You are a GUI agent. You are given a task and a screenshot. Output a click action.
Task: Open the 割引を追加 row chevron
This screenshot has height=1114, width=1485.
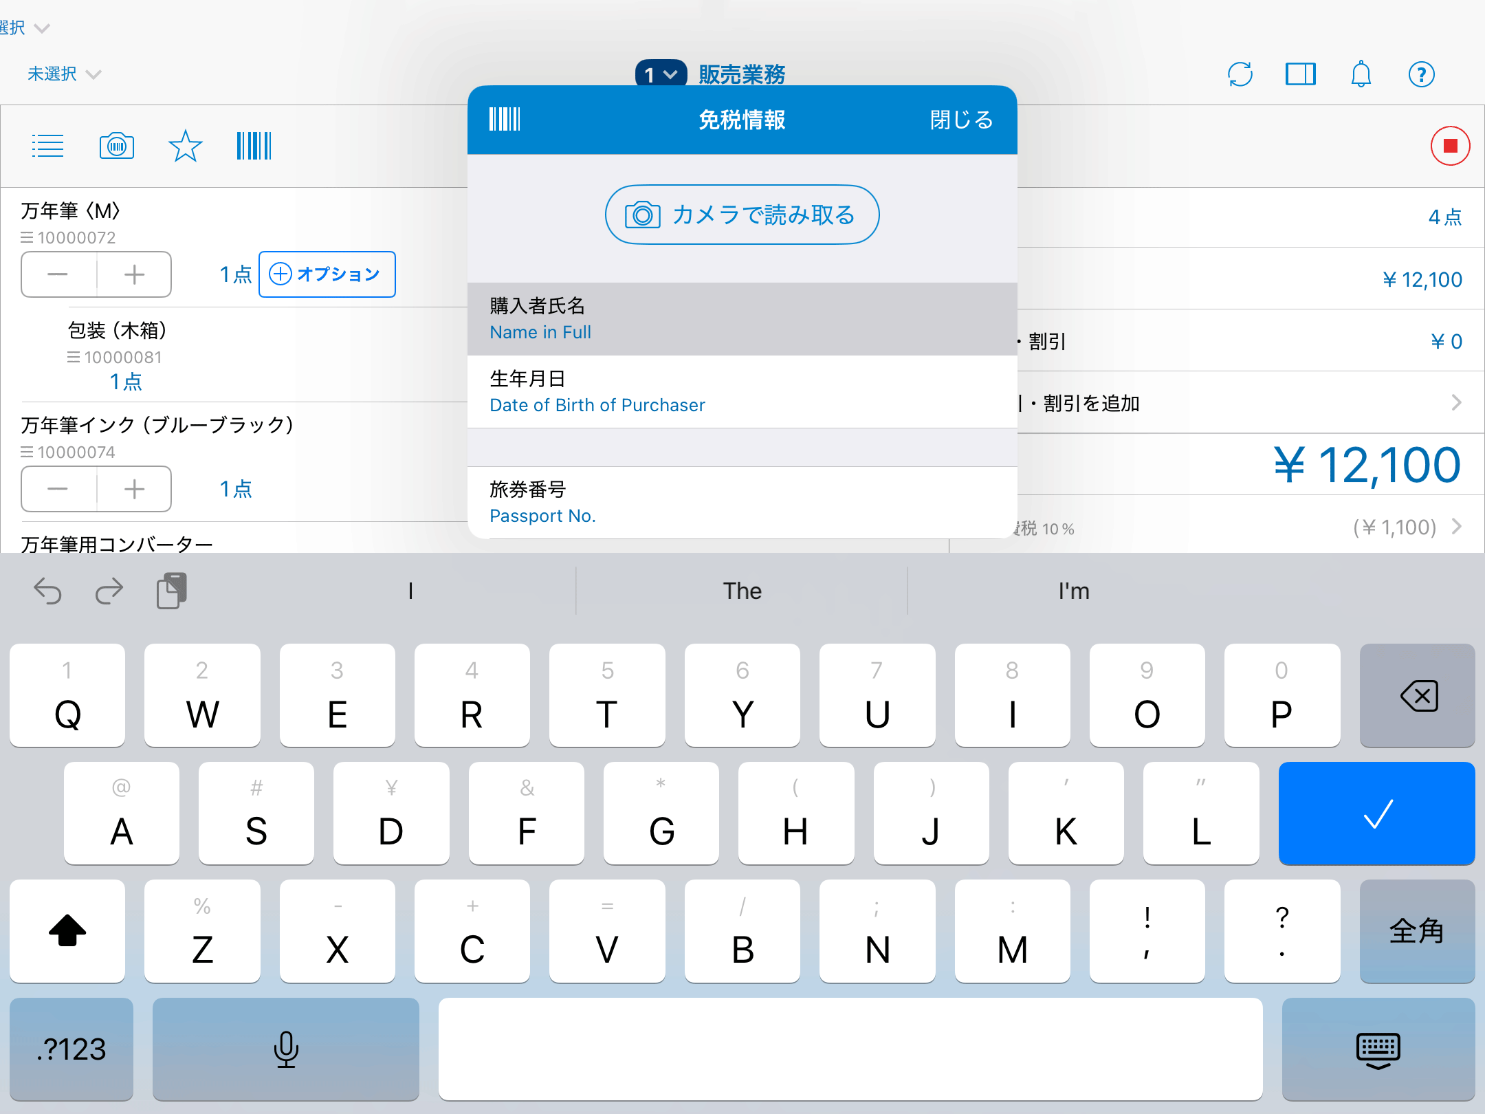tap(1455, 403)
